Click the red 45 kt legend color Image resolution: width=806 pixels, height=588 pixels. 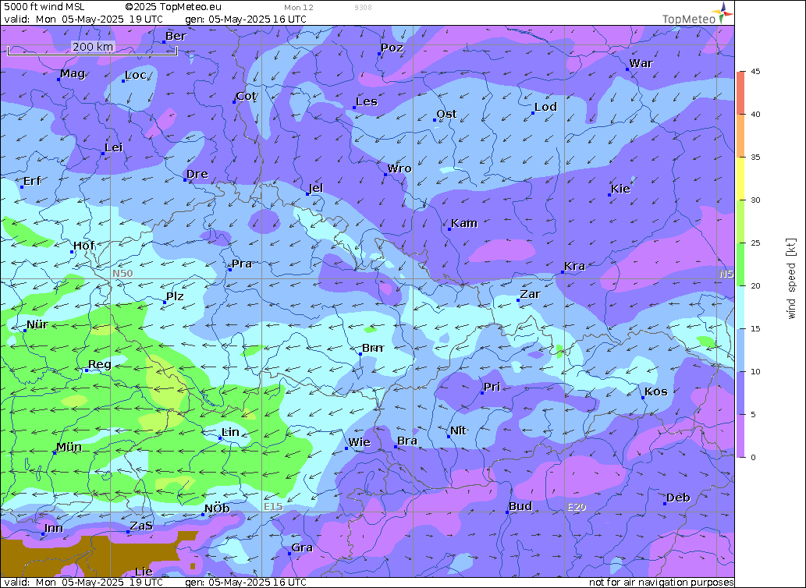point(740,93)
